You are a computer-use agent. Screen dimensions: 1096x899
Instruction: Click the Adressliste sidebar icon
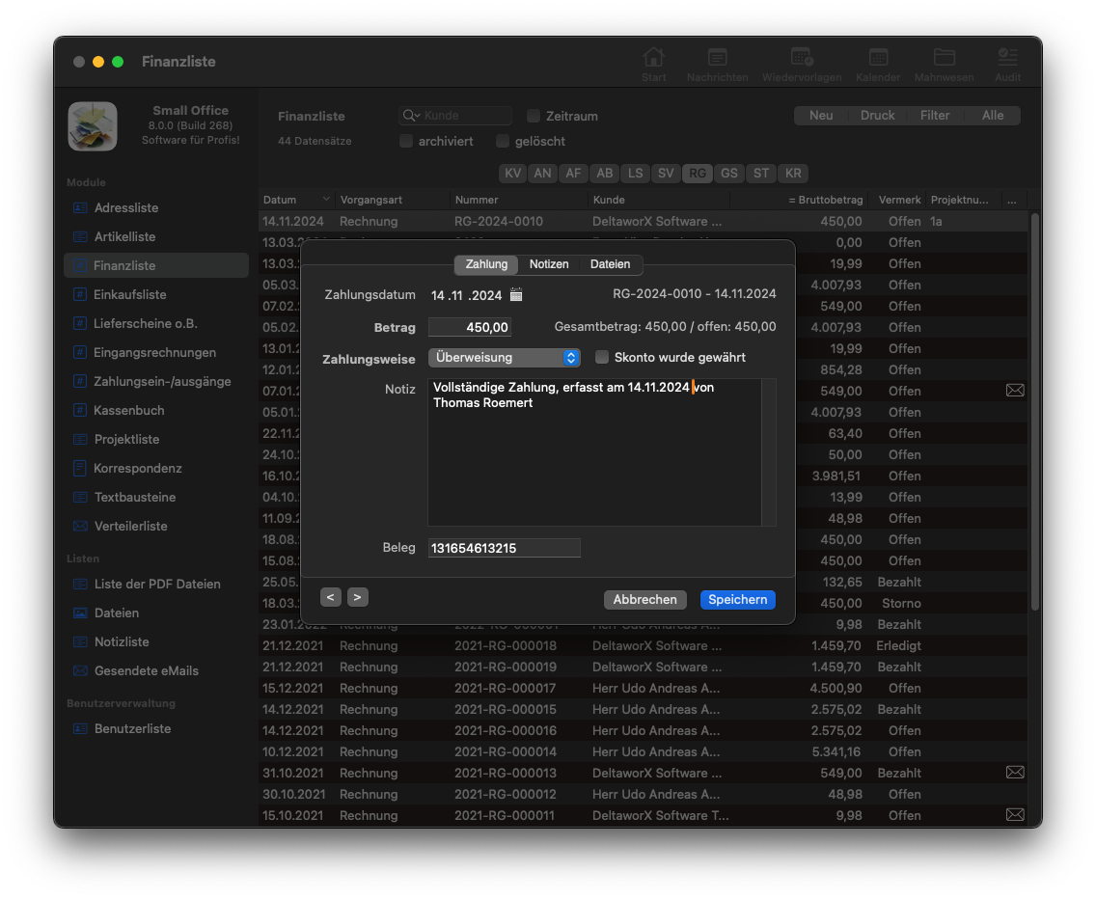(80, 207)
